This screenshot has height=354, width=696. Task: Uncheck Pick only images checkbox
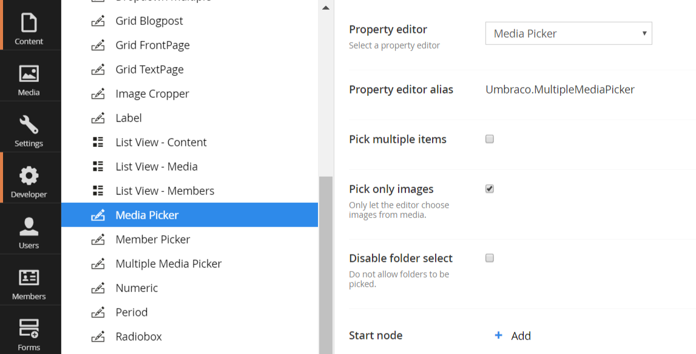(490, 189)
